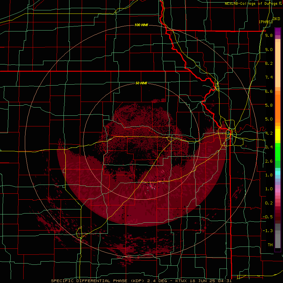The width and height of the screenshot is (283, 283).
Task: Click the 4.2 value on the color scale
Action: pyautogui.click(x=269, y=133)
